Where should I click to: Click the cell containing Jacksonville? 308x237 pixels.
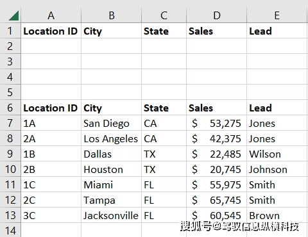coord(111,215)
